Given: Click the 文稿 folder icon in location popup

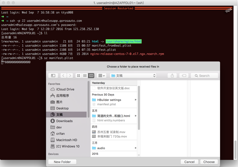Looking at the screenshot, I should [x=113, y=76].
